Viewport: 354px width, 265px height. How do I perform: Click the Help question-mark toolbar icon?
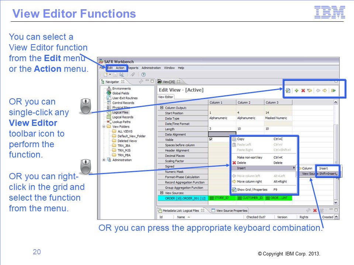(x=143, y=75)
